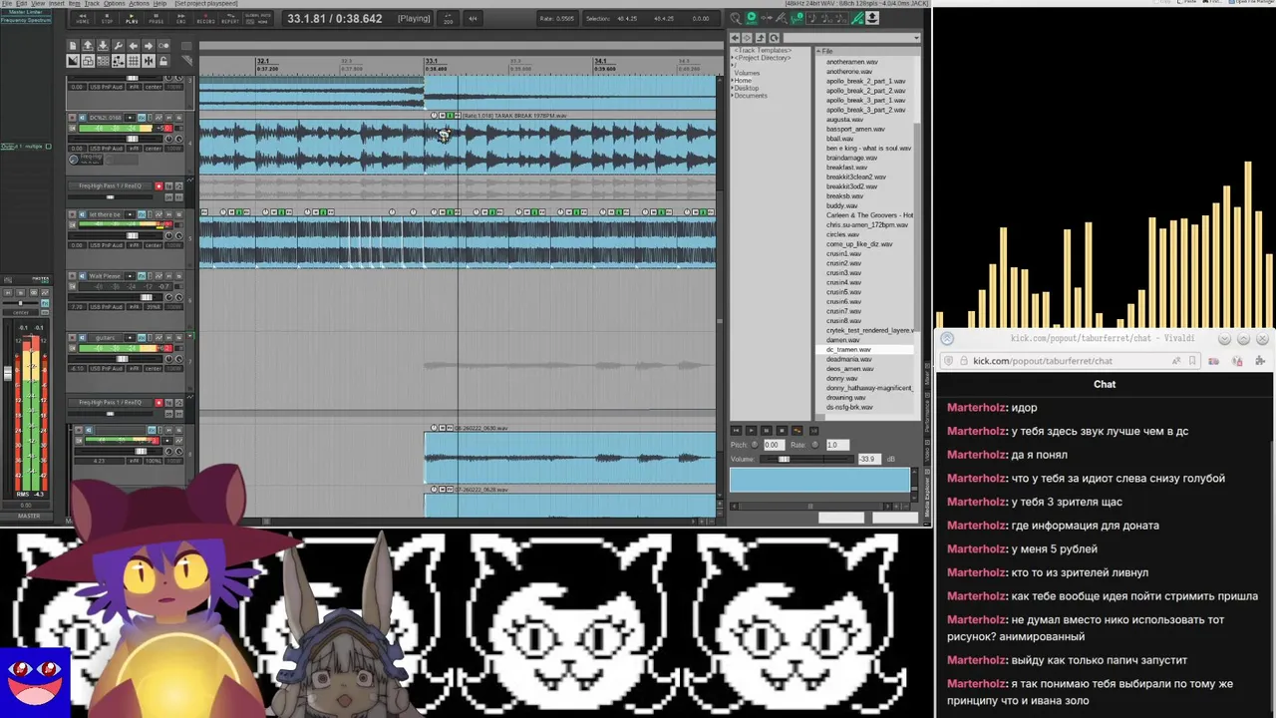The height and width of the screenshot is (718, 1276).
Task: Click the transport Stop button
Action: pyautogui.click(x=107, y=19)
